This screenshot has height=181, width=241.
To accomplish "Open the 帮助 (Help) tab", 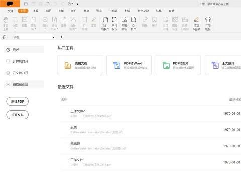I will 171,11.
